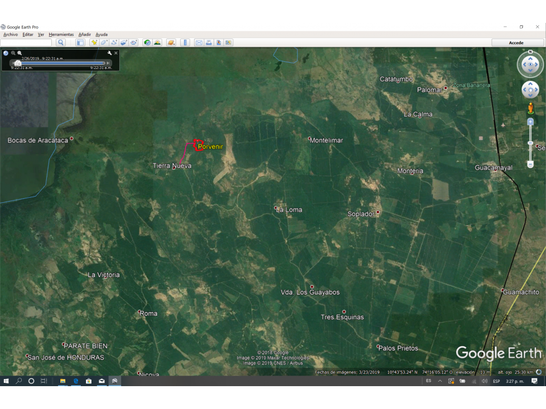The width and height of the screenshot is (546, 409).
Task: Click look-up arrow on the look joystick
Action: click(530, 58)
